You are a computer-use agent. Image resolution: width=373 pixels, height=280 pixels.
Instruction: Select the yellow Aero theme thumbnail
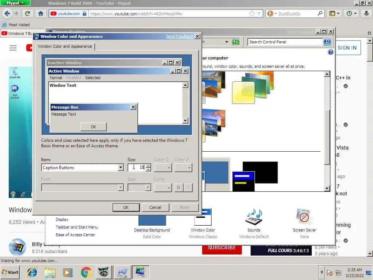click(253, 87)
